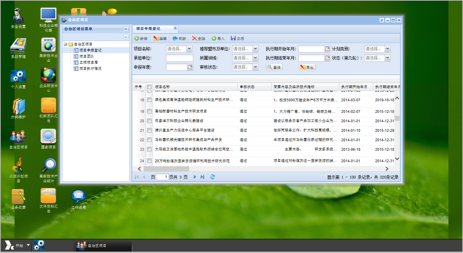Viewport: 463px width, 253px height.
Task: Check the box for row 18
Action: coord(149,100)
